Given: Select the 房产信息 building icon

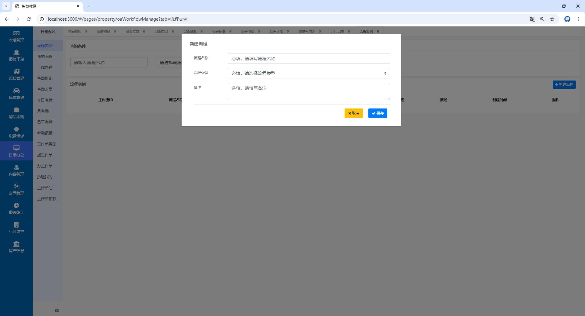Looking at the screenshot, I should (x=16, y=244).
